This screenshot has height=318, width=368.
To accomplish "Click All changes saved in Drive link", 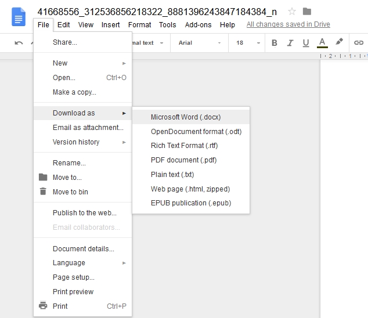I will point(288,24).
